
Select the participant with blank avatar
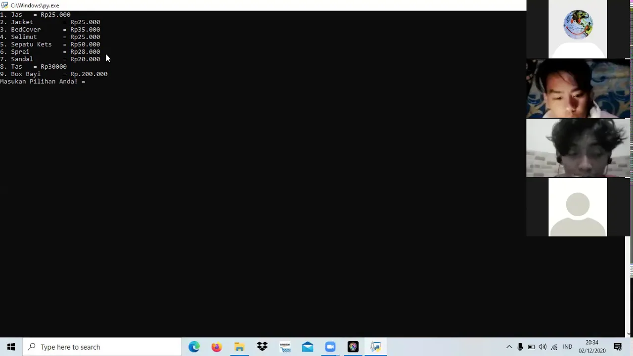[x=578, y=207]
